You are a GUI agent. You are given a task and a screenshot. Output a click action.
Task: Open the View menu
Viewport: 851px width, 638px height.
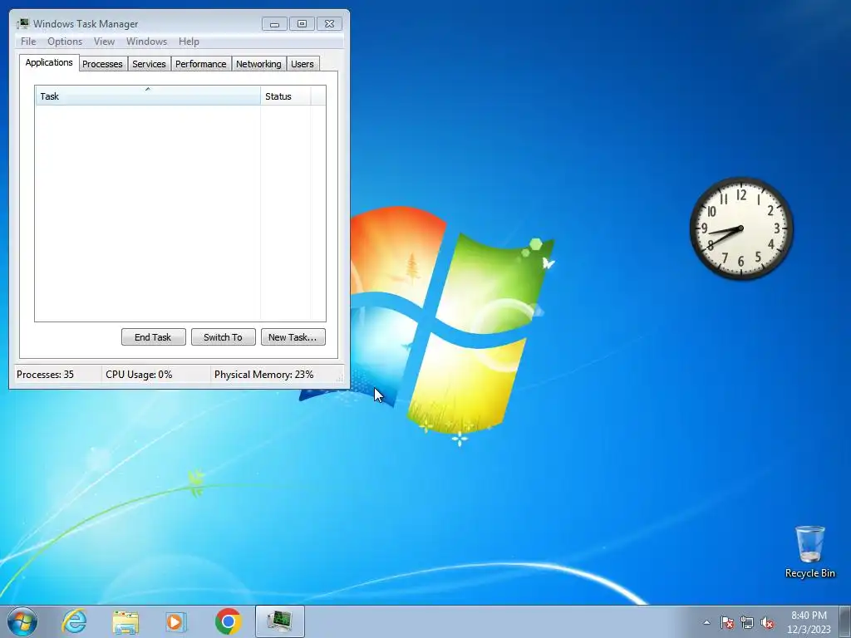pos(104,42)
